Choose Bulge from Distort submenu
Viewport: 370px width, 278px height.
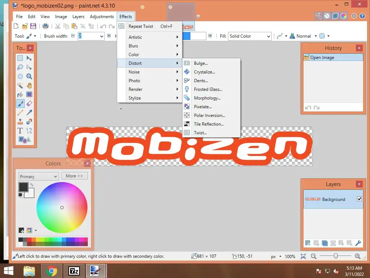pyautogui.click(x=211, y=63)
